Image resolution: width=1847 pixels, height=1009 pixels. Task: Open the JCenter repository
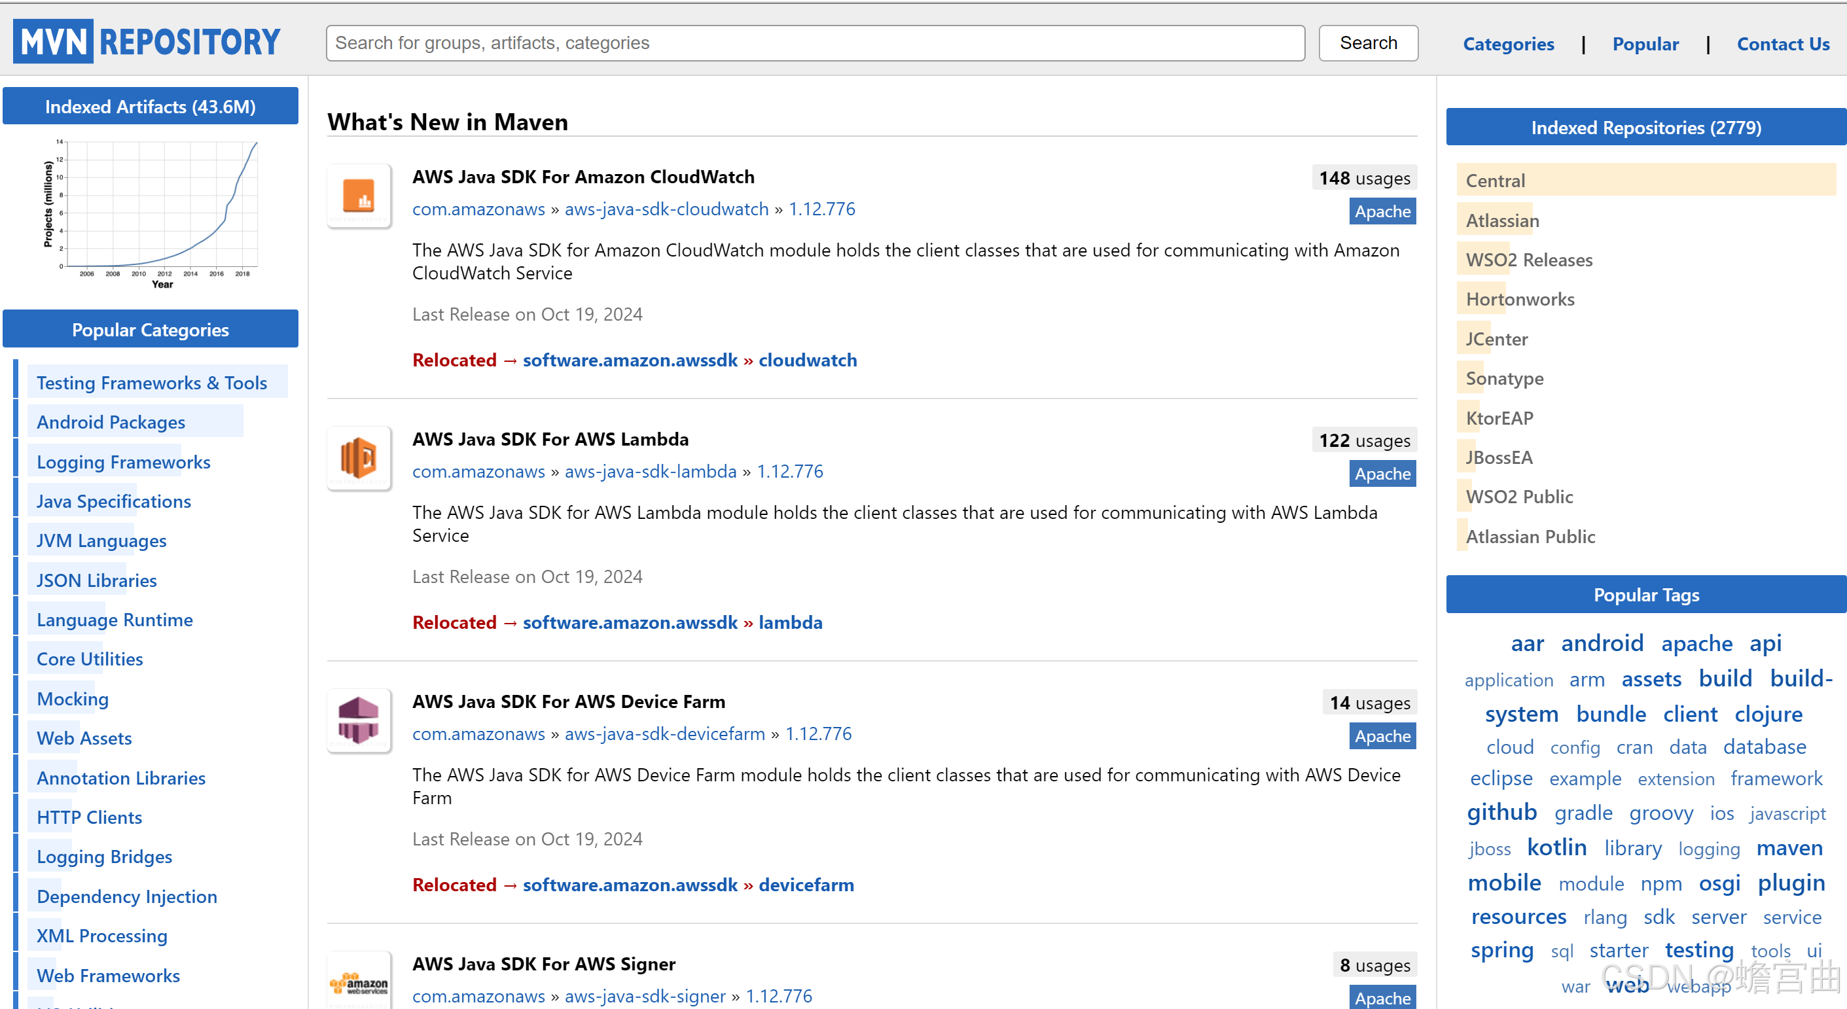tap(1496, 338)
